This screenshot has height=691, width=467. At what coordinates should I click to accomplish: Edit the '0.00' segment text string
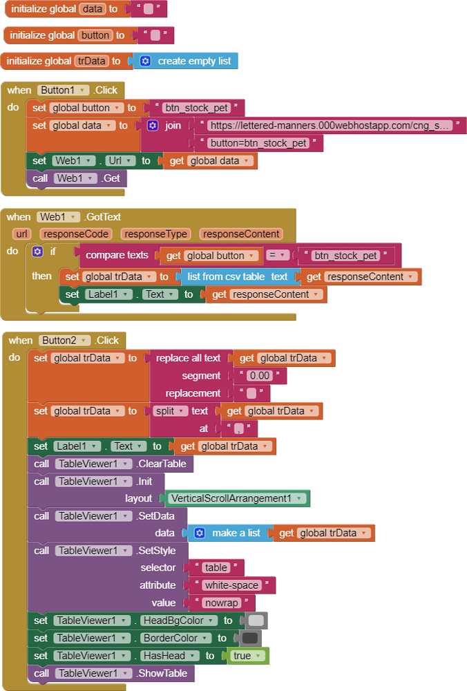(260, 375)
